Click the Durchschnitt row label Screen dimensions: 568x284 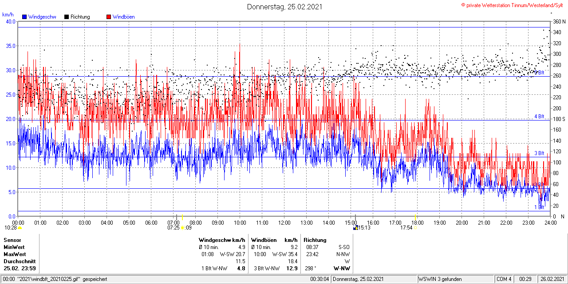(19, 261)
